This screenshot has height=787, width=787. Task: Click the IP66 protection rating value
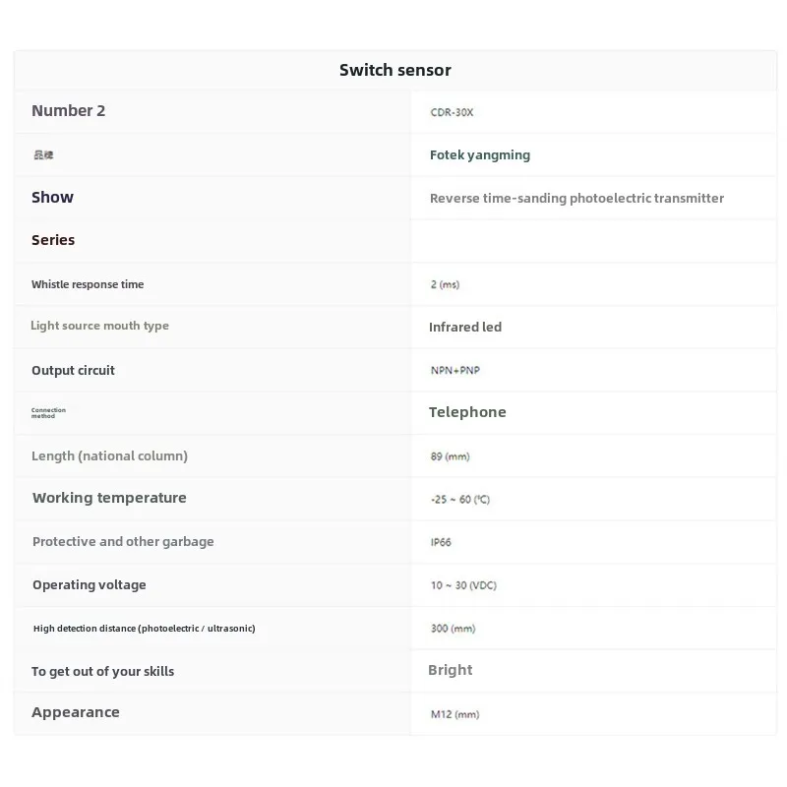click(x=441, y=542)
